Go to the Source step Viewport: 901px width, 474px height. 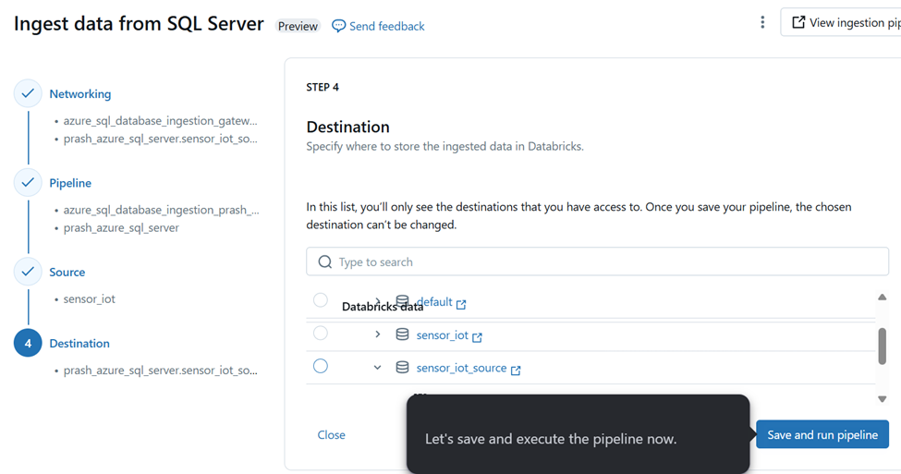[x=67, y=272]
